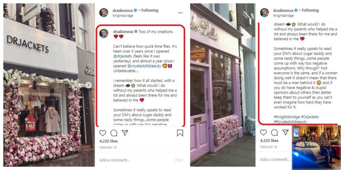Open #Royaledollsbeauty hashtag
The image size is (341, 170).
(x=290, y=122)
